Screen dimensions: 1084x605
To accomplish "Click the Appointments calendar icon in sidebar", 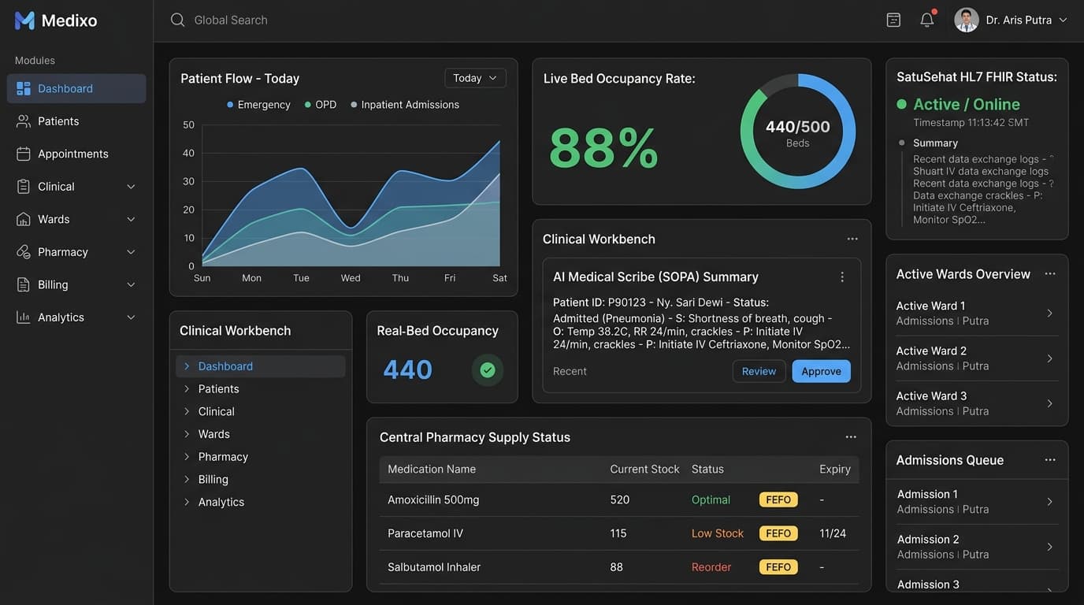I will [x=24, y=154].
